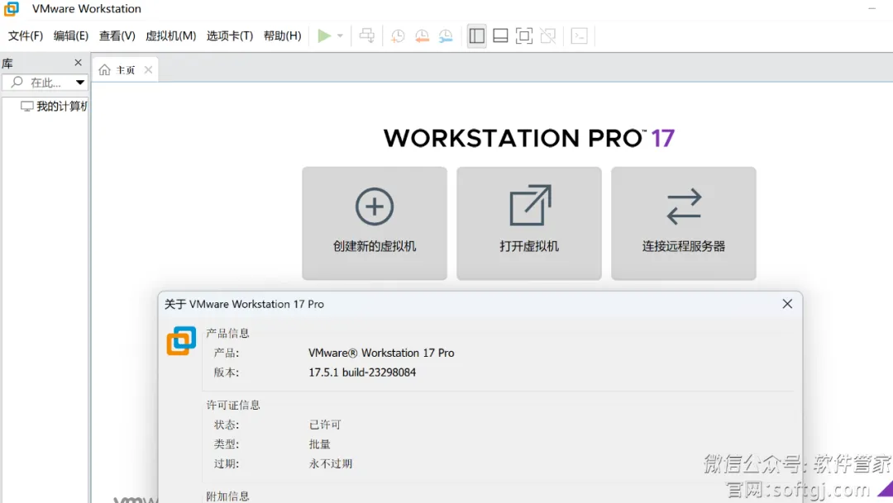Image resolution: width=893 pixels, height=503 pixels.
Task: Toggle the thumbnail bar view icon
Action: [500, 36]
